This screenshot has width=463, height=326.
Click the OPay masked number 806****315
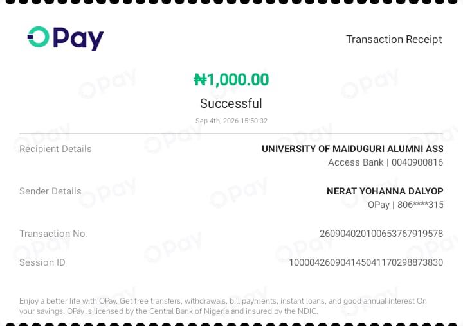click(420, 205)
